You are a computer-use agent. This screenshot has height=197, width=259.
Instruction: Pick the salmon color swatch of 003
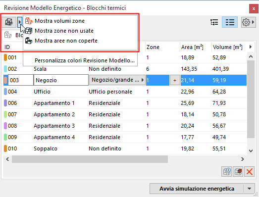[6, 80]
